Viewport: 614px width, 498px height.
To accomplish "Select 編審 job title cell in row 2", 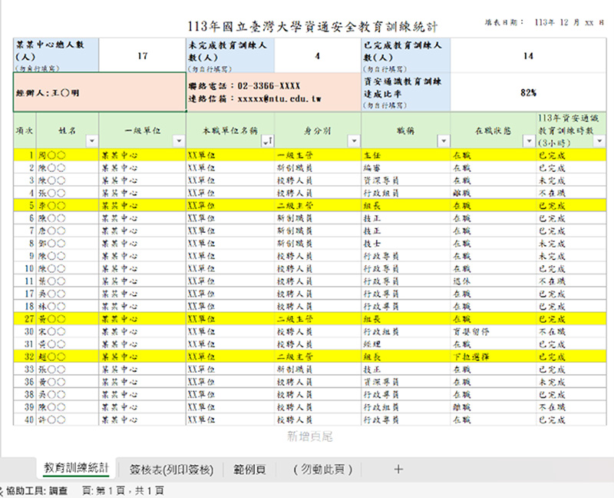I will tap(406, 168).
